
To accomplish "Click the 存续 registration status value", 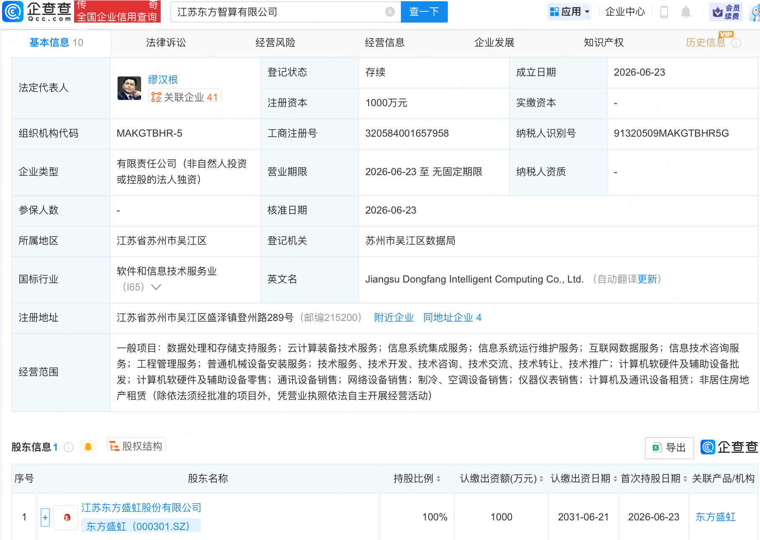I will coord(375,72).
